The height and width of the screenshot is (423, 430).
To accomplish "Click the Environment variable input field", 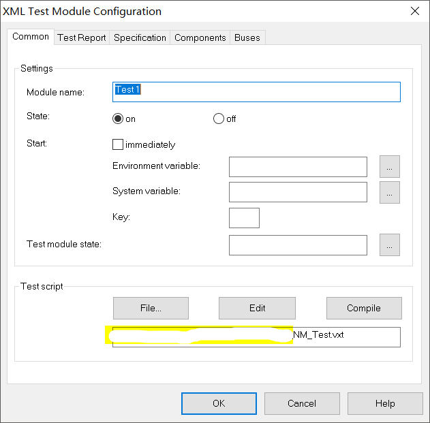I will 298,167.
